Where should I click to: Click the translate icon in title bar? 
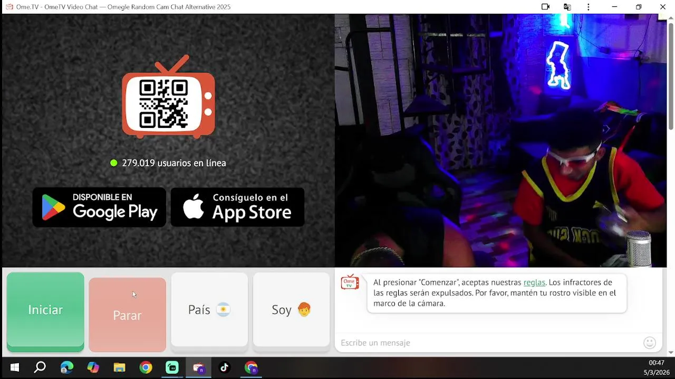pyautogui.click(x=567, y=7)
